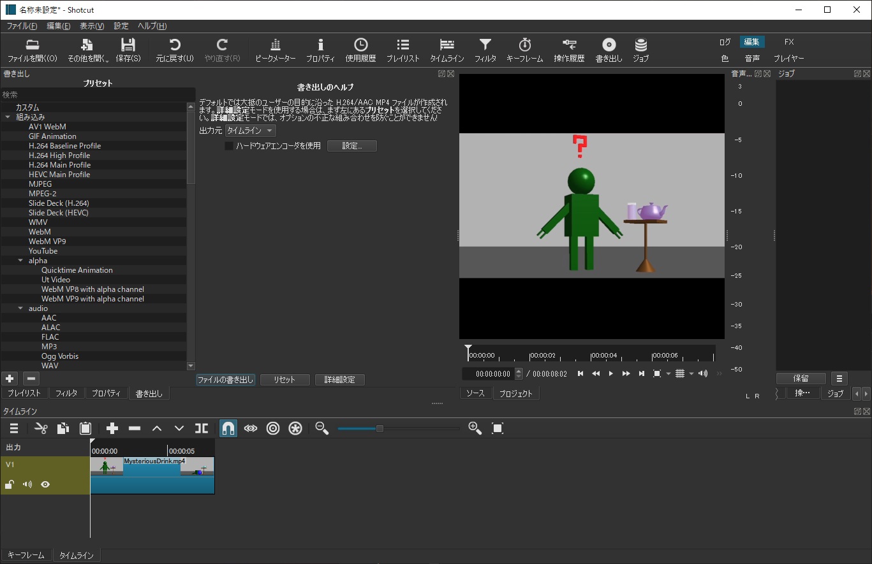Show the 操作履歴 toolbar icon
This screenshot has width=872, height=564.
coord(569,50)
